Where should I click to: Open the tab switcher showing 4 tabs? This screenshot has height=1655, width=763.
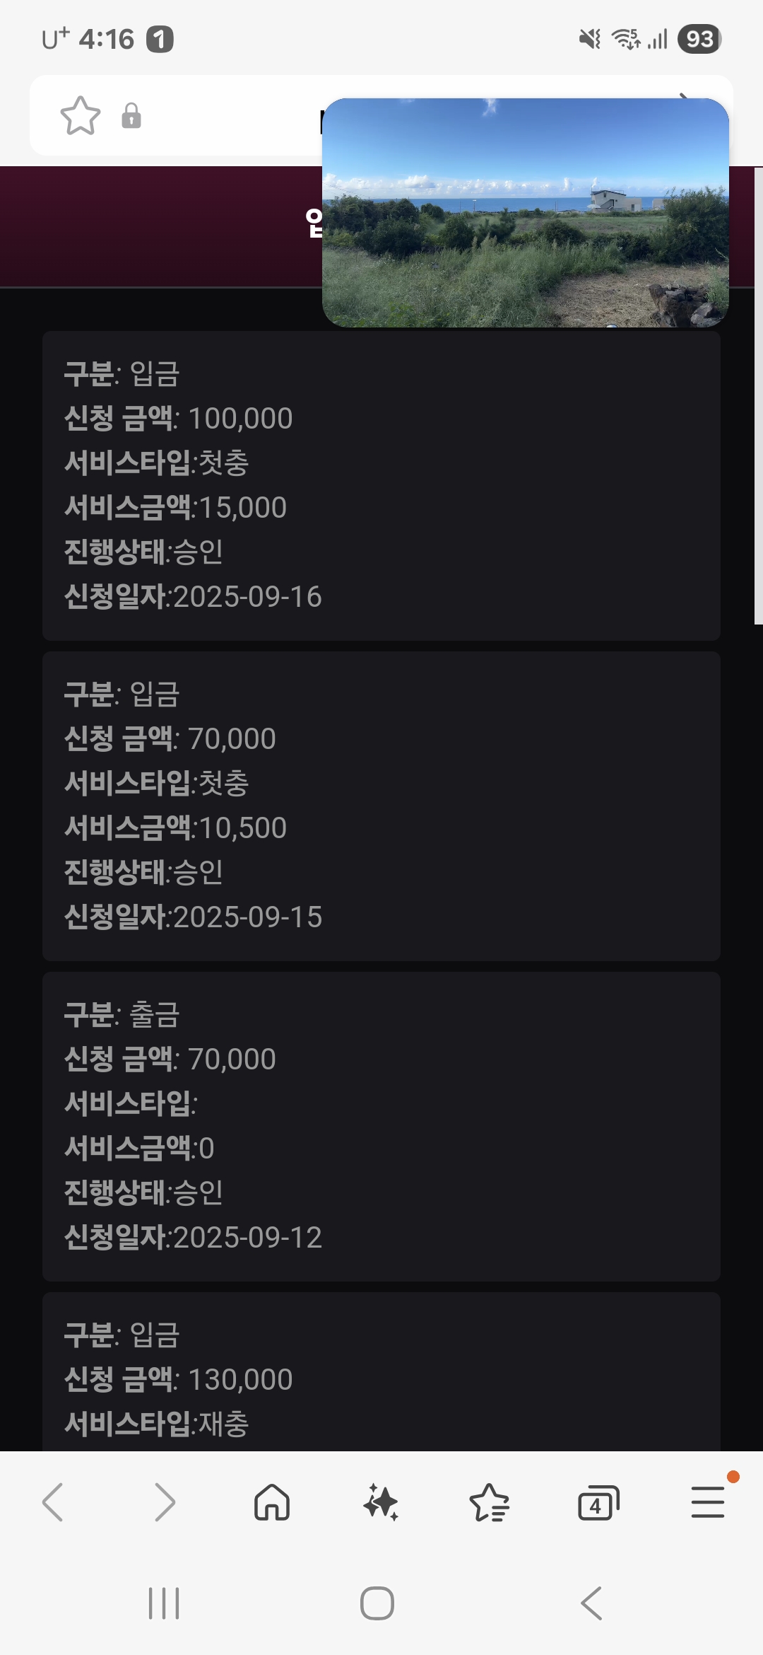coord(598,1503)
